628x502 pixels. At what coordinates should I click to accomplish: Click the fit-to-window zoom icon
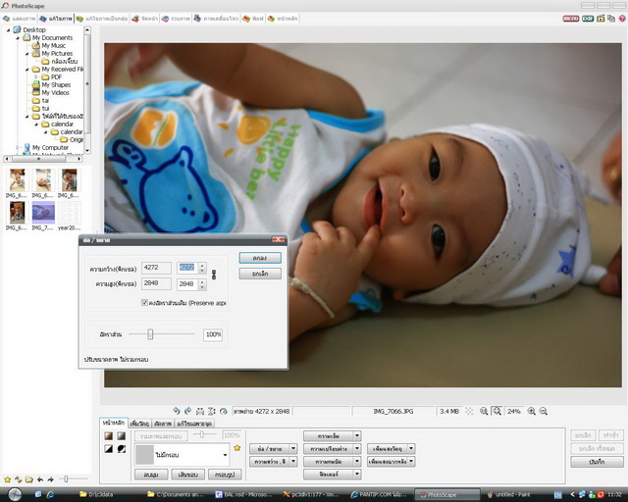tap(497, 411)
